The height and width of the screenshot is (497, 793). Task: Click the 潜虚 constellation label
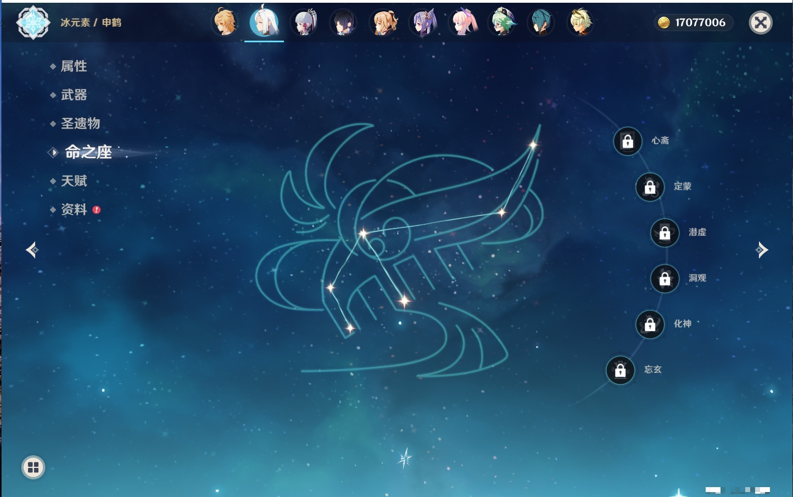click(697, 232)
